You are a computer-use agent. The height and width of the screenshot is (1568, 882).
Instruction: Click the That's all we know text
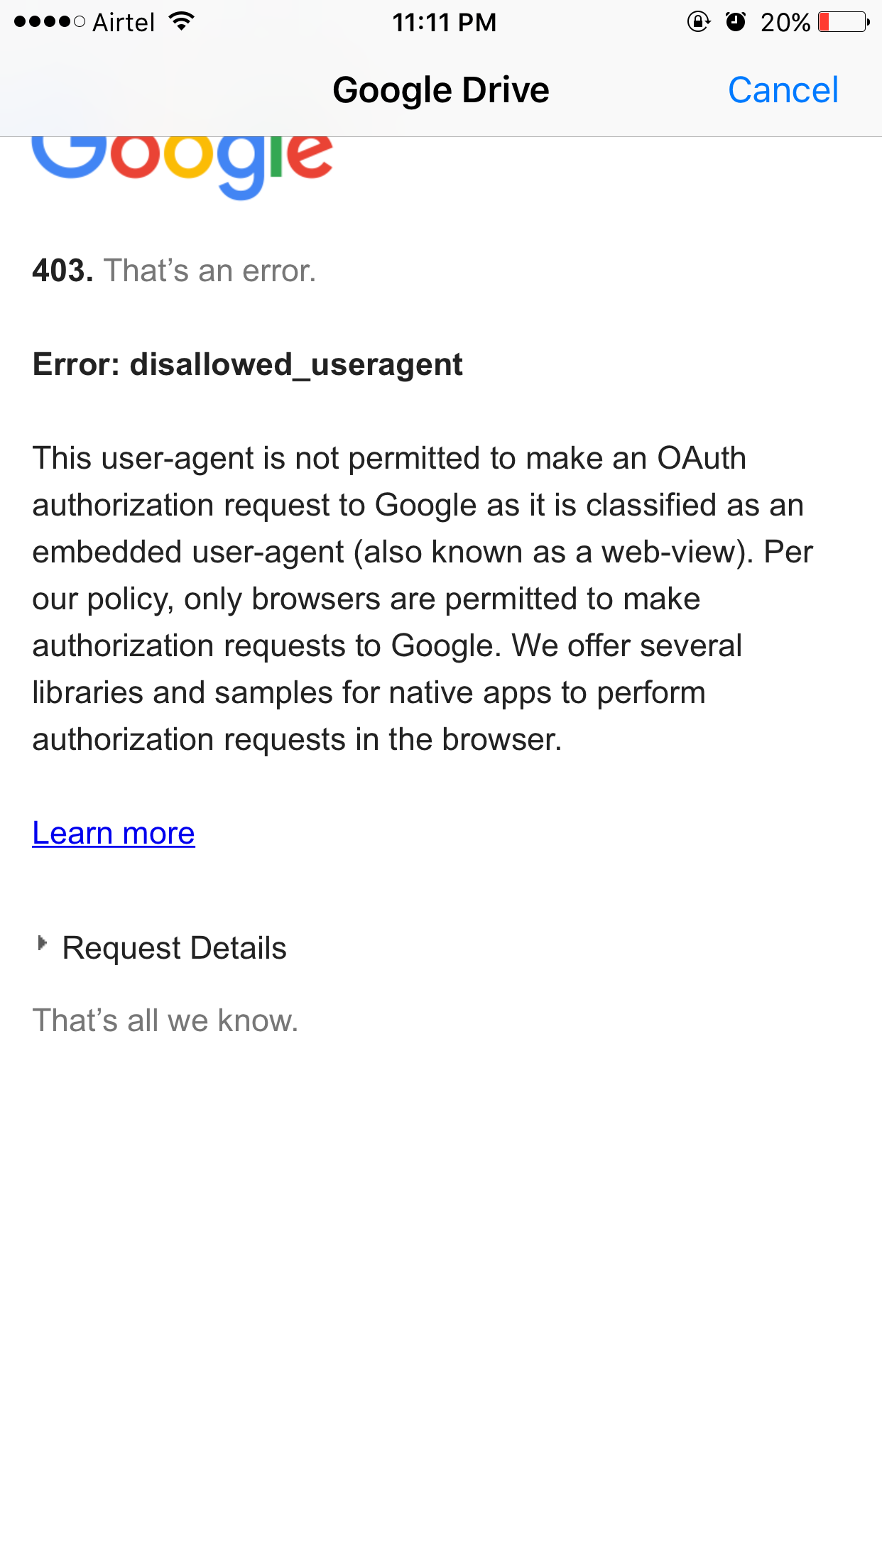tap(165, 1020)
